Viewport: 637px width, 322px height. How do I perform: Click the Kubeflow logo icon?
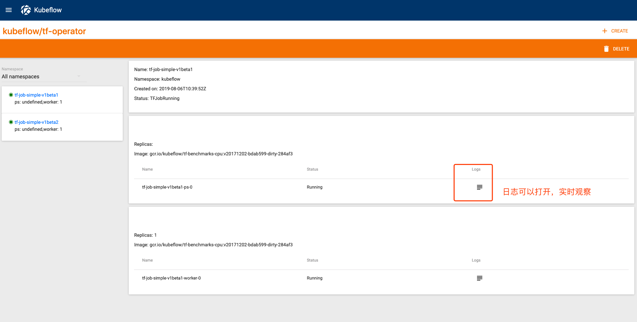pyautogui.click(x=26, y=10)
